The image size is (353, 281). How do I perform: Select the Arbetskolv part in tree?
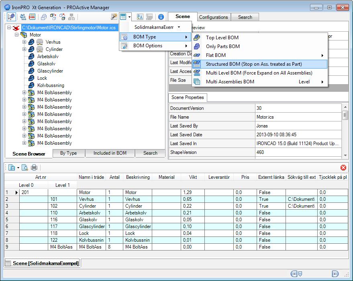point(48,57)
